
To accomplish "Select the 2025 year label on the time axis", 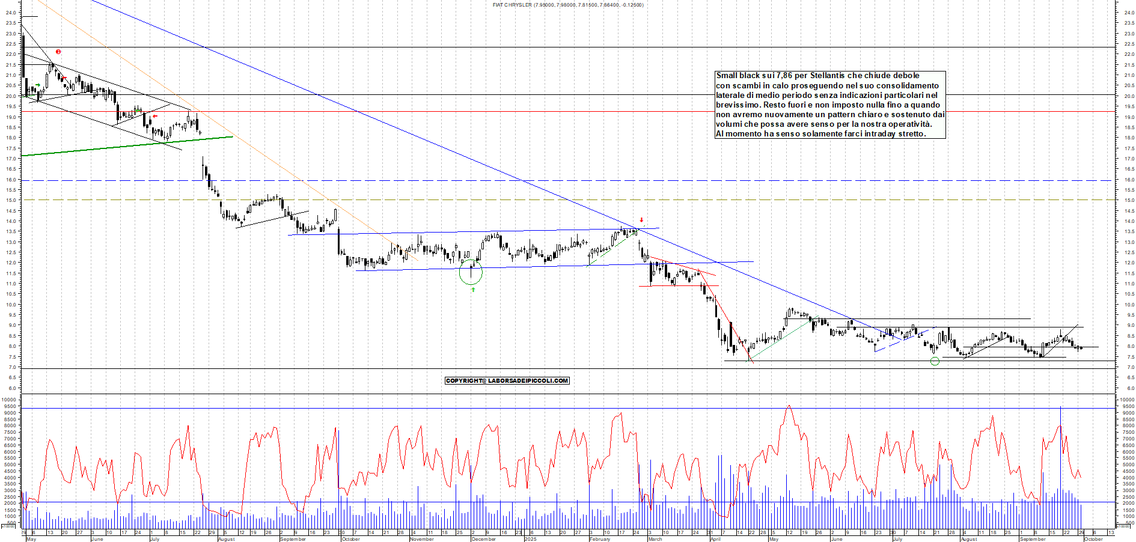I will click(x=530, y=539).
